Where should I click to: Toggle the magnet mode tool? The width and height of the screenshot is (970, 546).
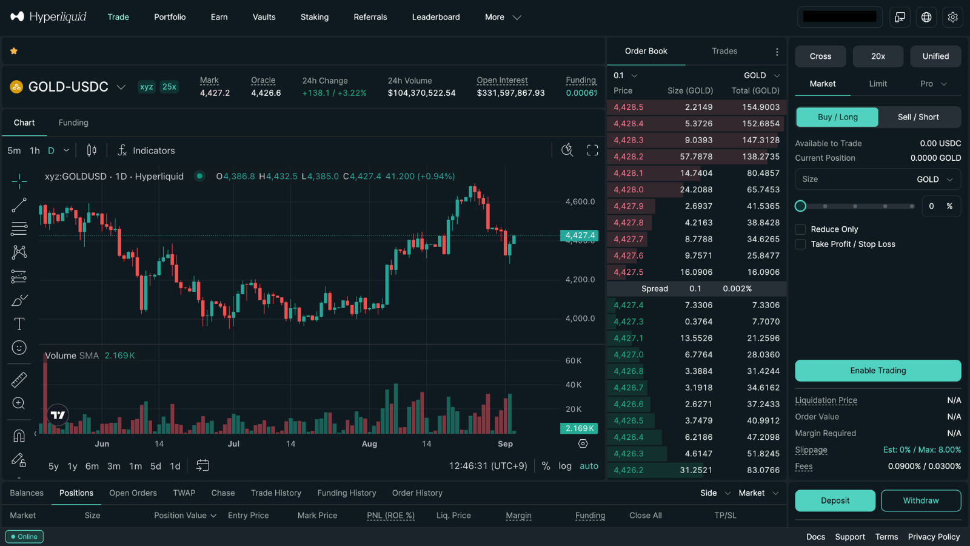point(19,436)
